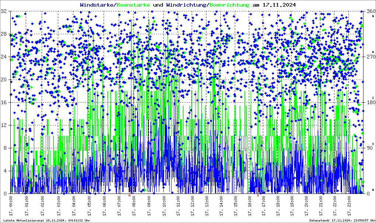Click the Letzte Aktualisierung timestamp text
376x223 pixels.
coord(47,220)
